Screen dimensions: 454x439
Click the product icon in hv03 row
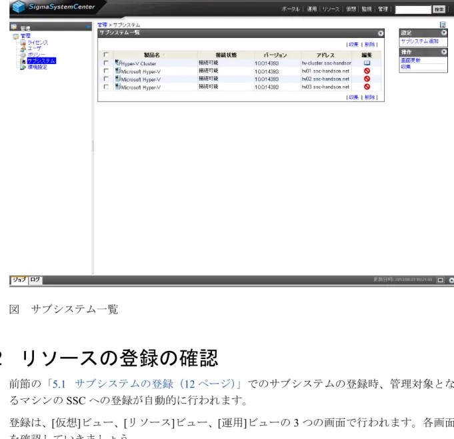(118, 86)
